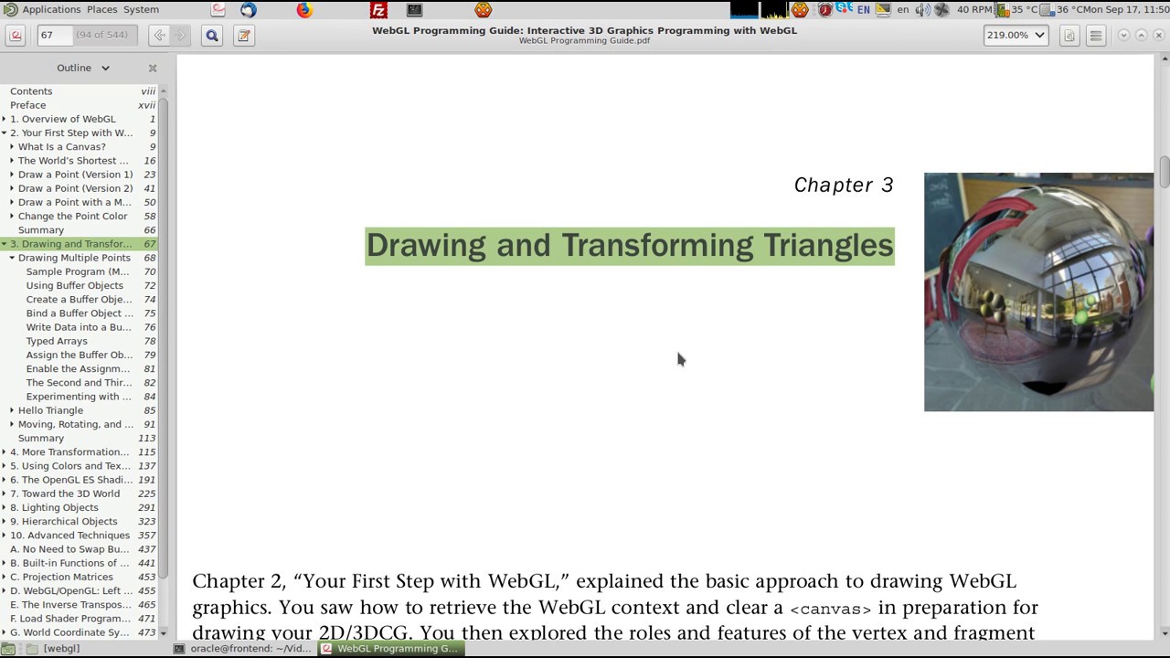
Task: Open the 219.00% zoom level dropdown
Action: [1016, 36]
